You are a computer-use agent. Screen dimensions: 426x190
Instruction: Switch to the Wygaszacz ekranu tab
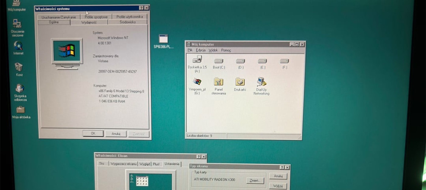[x=124, y=164]
